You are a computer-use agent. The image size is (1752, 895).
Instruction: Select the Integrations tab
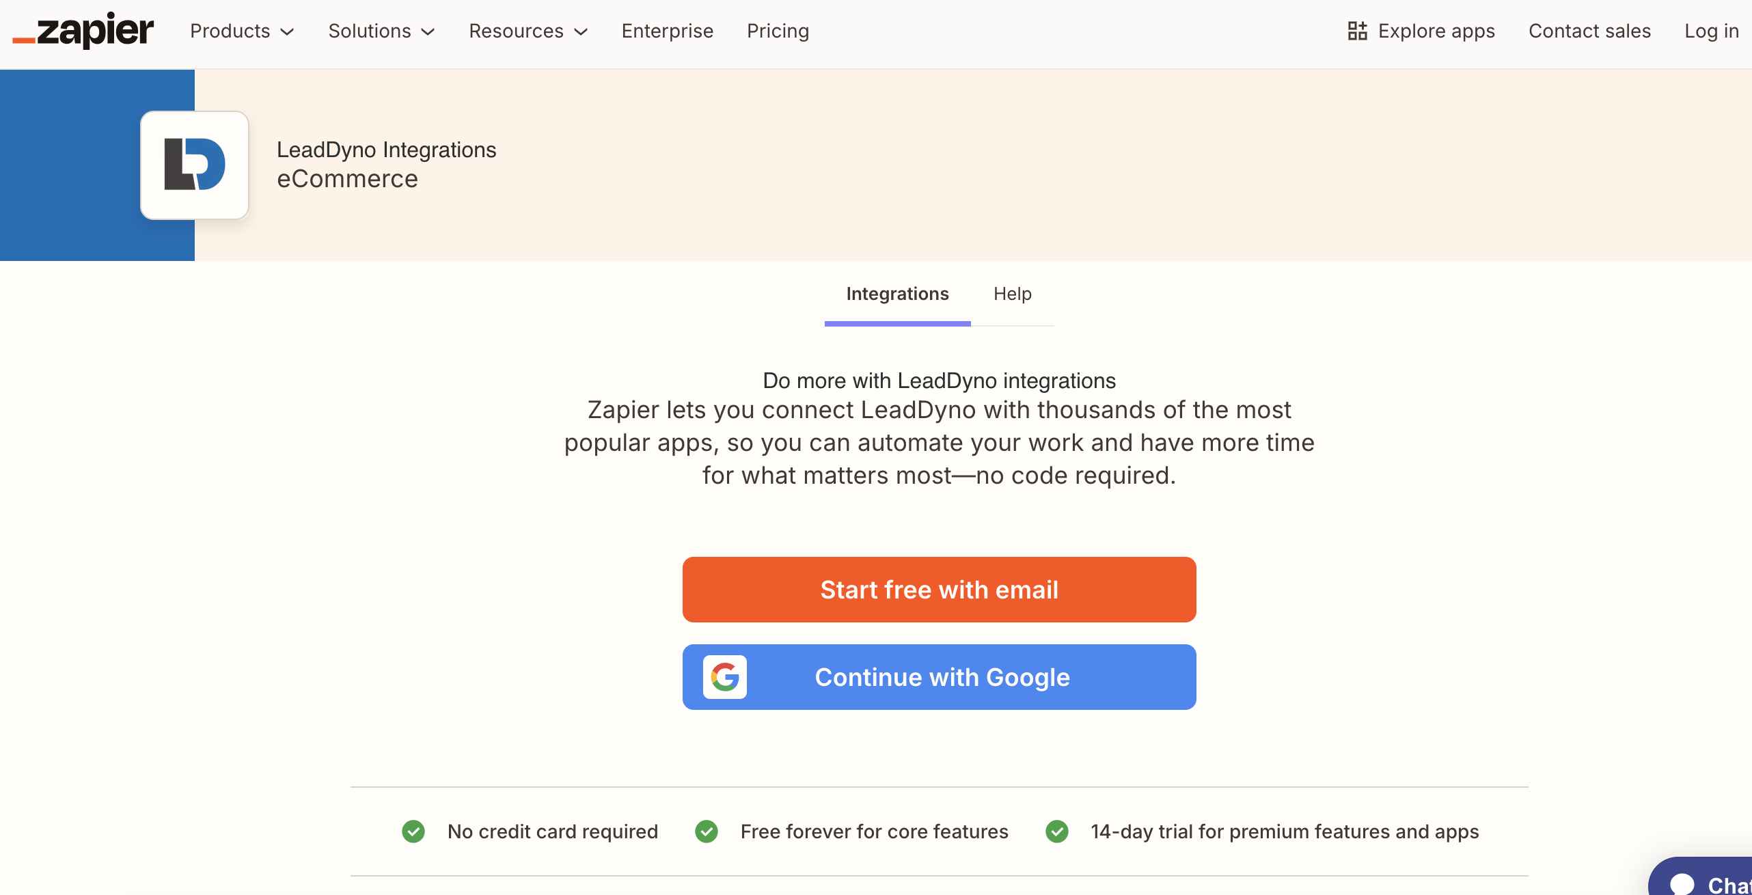pyautogui.click(x=897, y=294)
